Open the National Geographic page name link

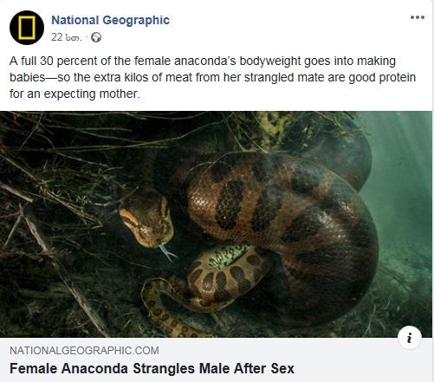click(x=110, y=20)
